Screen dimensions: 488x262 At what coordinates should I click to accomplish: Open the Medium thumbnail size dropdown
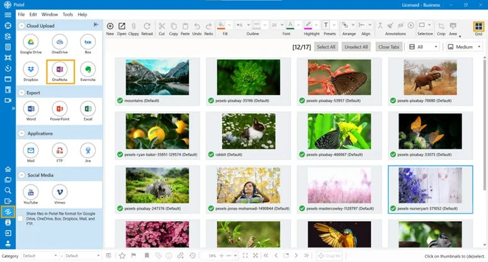(464, 47)
